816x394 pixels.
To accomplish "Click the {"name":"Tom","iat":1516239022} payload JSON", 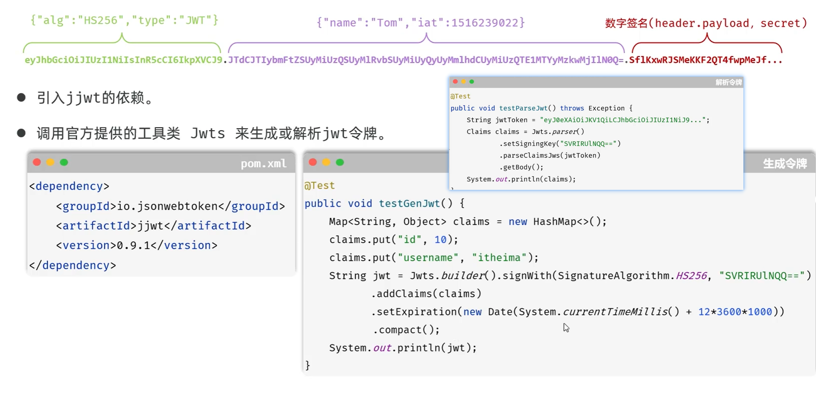I will point(421,23).
